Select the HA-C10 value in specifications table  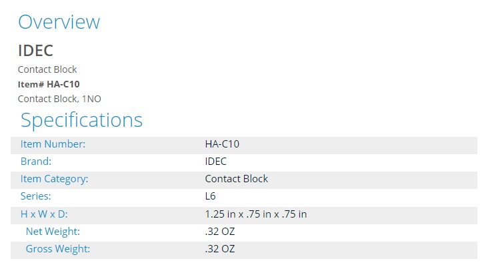click(x=222, y=144)
